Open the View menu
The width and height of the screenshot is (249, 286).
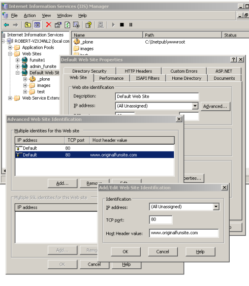pyautogui.click(x=46, y=16)
